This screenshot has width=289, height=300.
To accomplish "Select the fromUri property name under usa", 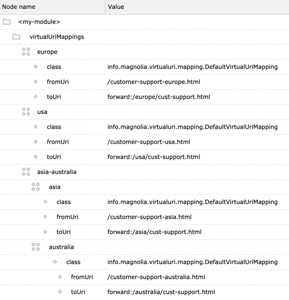I will click(x=58, y=142).
